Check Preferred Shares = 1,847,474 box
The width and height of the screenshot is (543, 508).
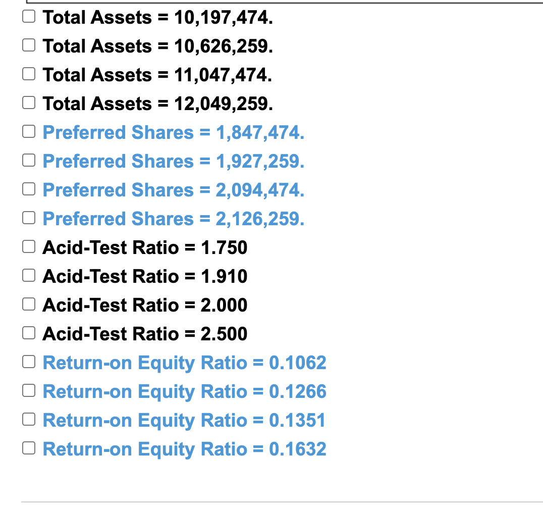point(29,131)
